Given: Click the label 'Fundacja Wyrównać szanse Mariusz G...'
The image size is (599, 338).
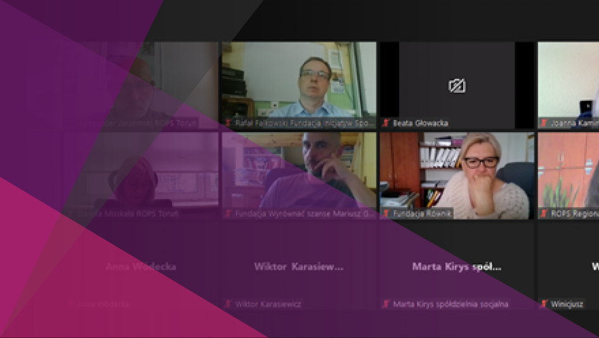Looking at the screenshot, I should (304, 213).
